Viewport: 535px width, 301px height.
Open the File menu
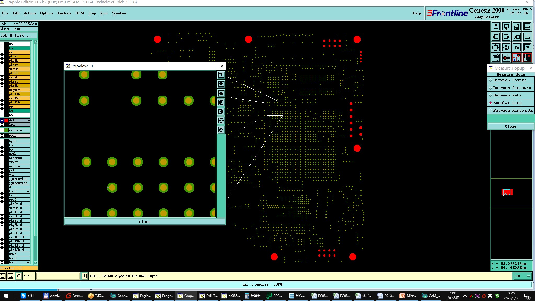tap(5, 13)
